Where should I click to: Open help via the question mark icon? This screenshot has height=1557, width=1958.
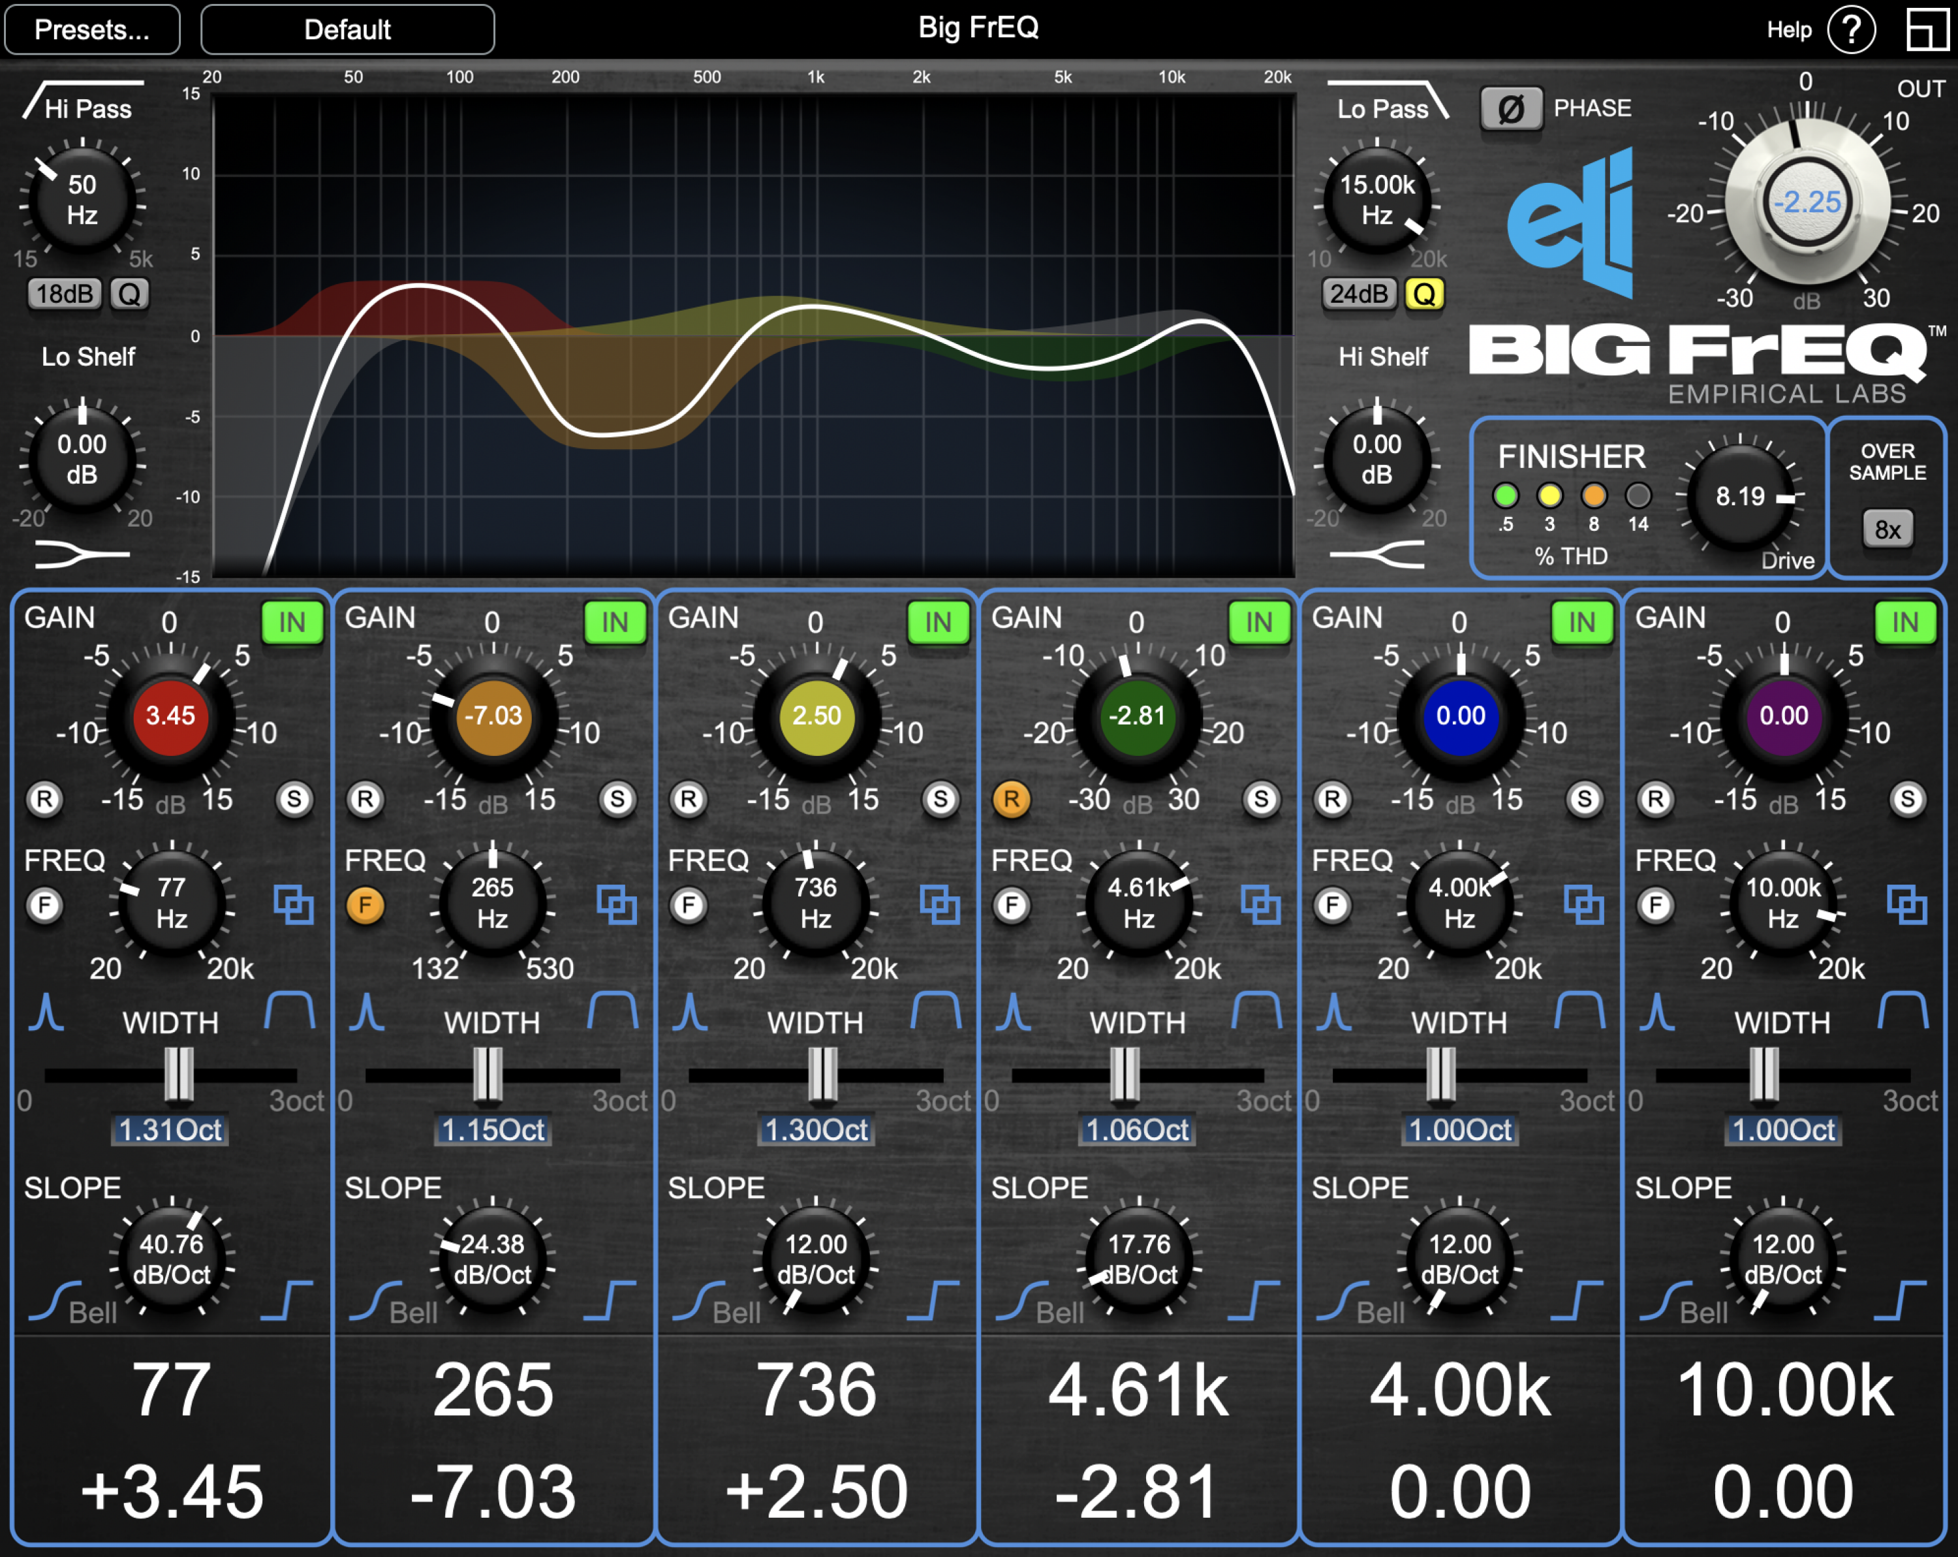(1851, 28)
